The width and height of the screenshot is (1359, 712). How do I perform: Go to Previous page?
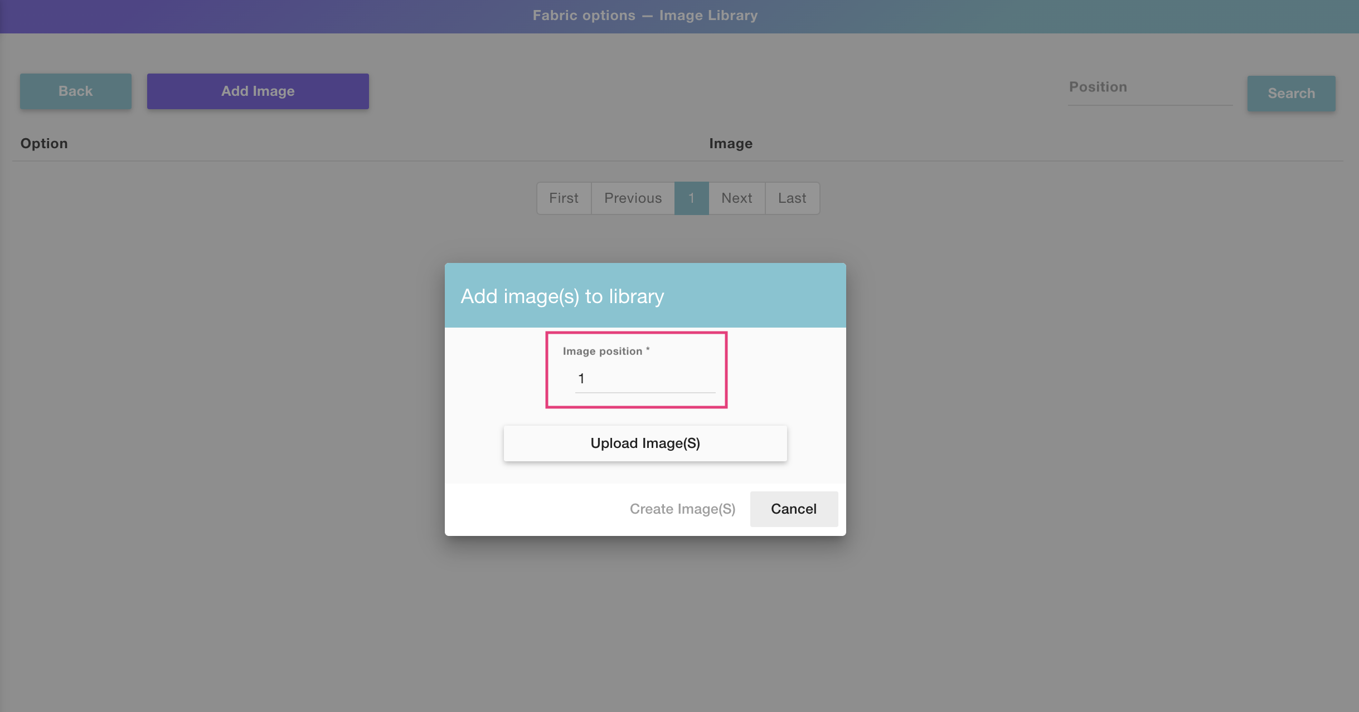633,198
